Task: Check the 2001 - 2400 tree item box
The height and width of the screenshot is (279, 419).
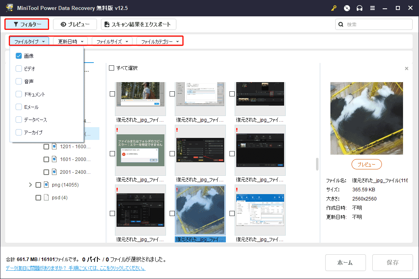Action: 46,172
